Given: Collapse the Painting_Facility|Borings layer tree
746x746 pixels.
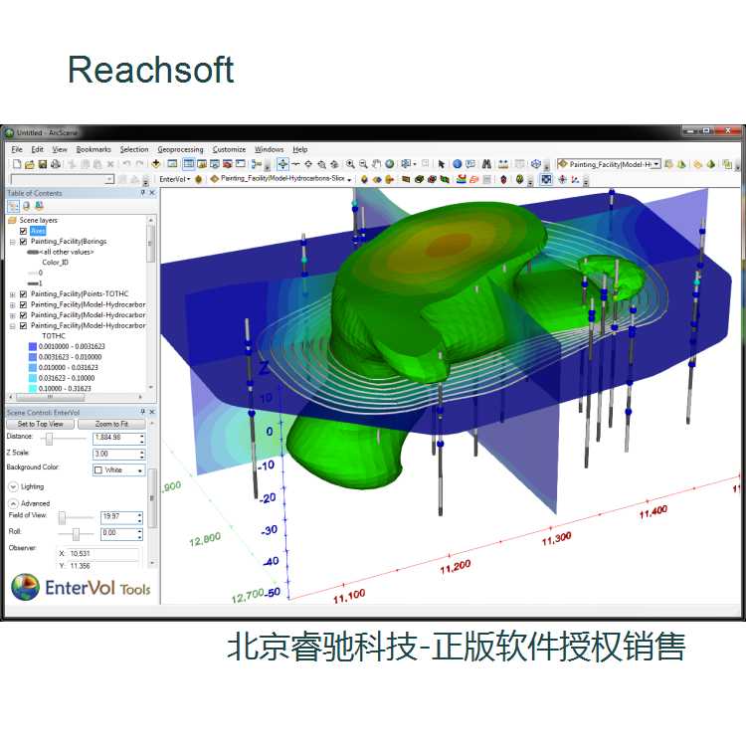Looking at the screenshot, I should [x=13, y=242].
